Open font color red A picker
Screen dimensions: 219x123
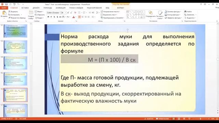[74, 17]
